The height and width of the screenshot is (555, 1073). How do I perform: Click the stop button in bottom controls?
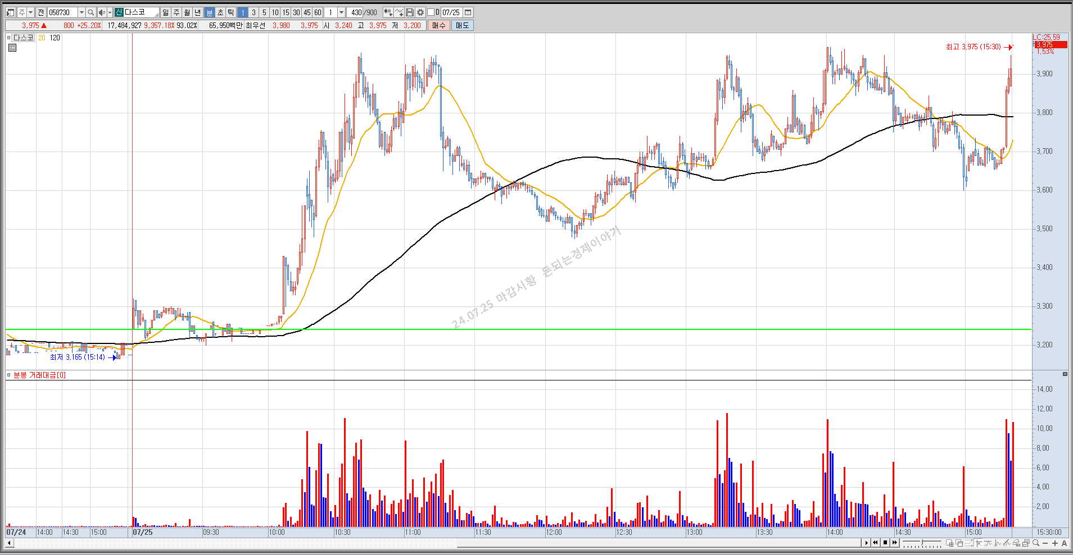point(885,543)
